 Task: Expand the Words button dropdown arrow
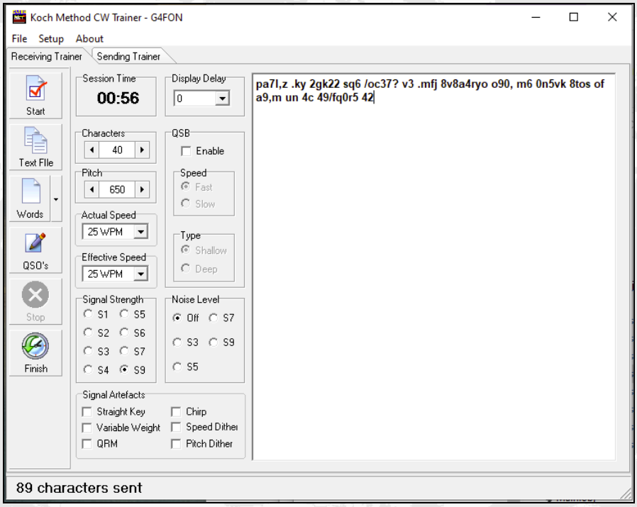tap(56, 199)
